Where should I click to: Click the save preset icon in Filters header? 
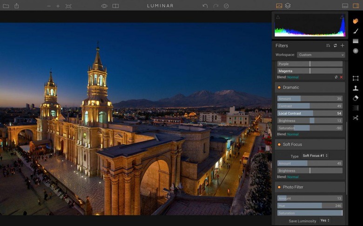[328, 45]
